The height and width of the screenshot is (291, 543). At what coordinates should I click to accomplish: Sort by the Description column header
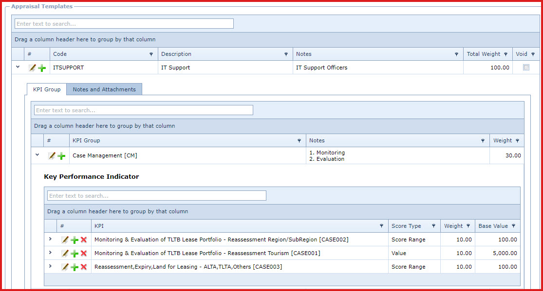coord(176,54)
